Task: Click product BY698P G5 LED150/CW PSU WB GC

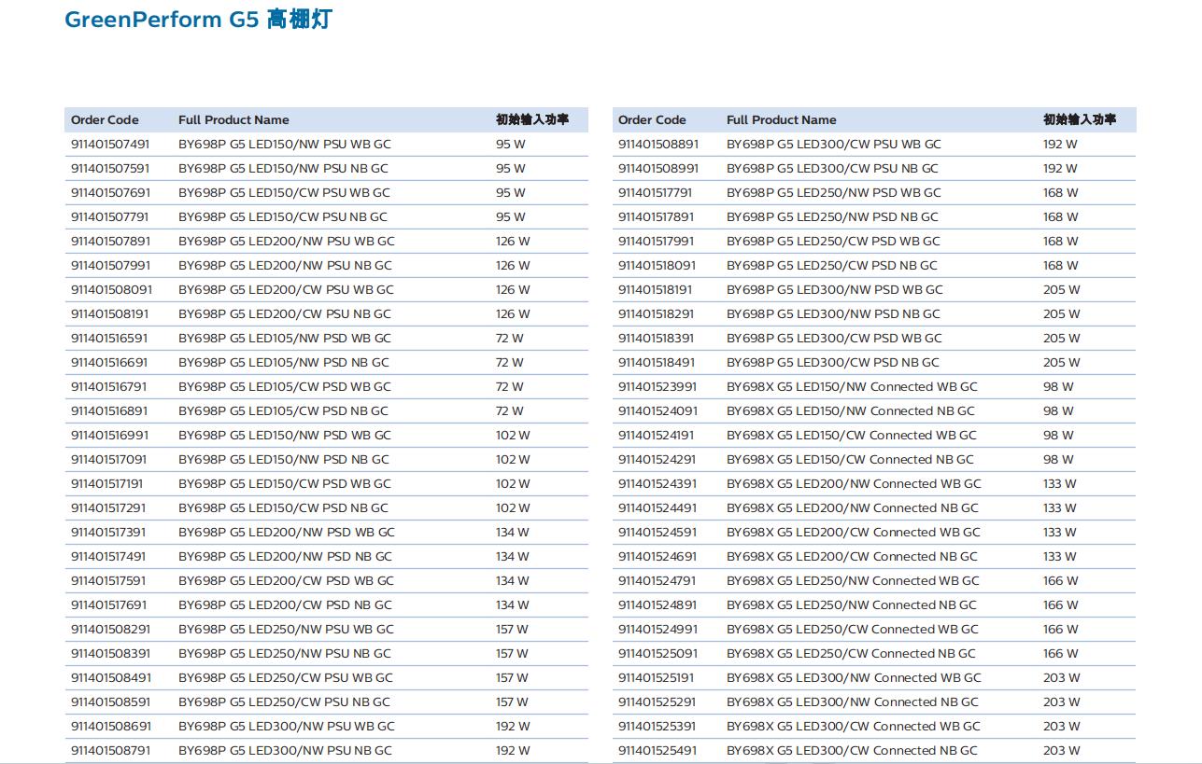Action: click(284, 193)
